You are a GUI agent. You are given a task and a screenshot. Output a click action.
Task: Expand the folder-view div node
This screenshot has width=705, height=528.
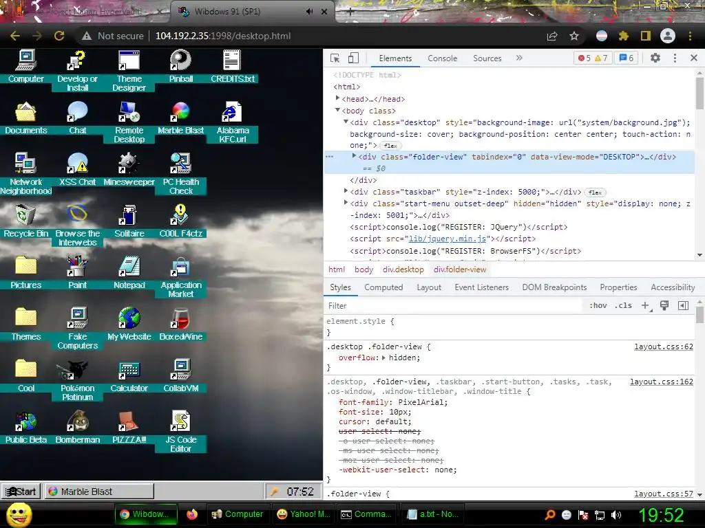[x=355, y=156]
